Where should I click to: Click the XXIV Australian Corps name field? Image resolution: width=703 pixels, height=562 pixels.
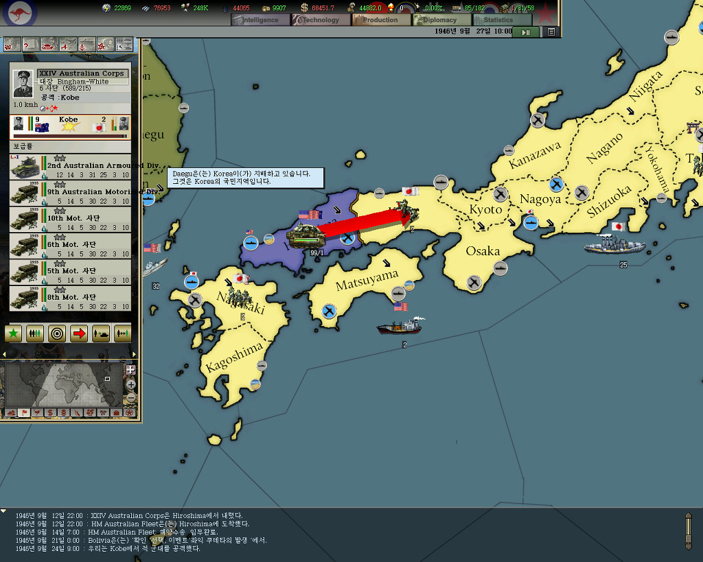83,73
